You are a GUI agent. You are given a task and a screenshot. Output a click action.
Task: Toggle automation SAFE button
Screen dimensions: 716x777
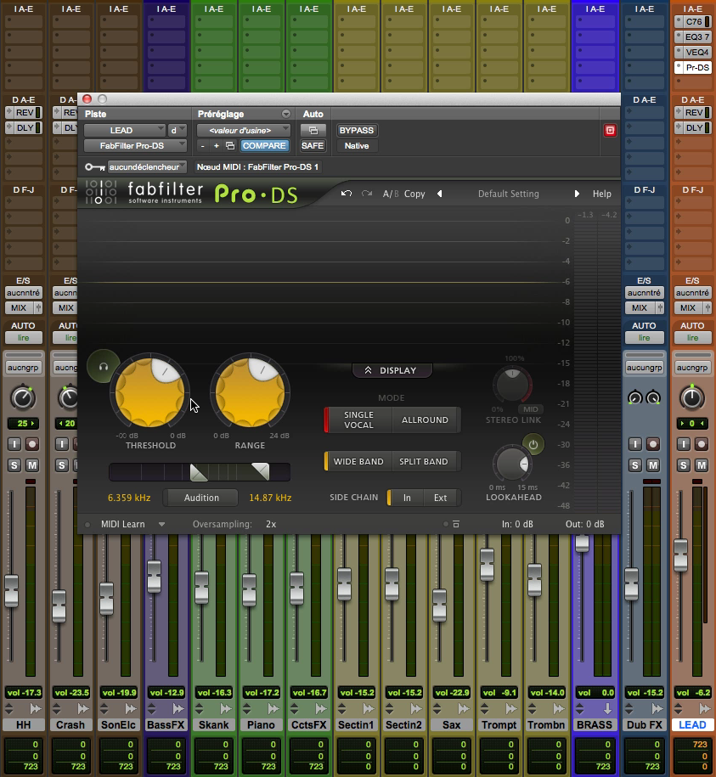pyautogui.click(x=313, y=146)
